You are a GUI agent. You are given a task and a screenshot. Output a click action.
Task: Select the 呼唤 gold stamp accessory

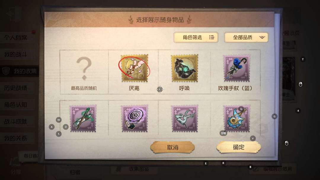tap(185, 68)
